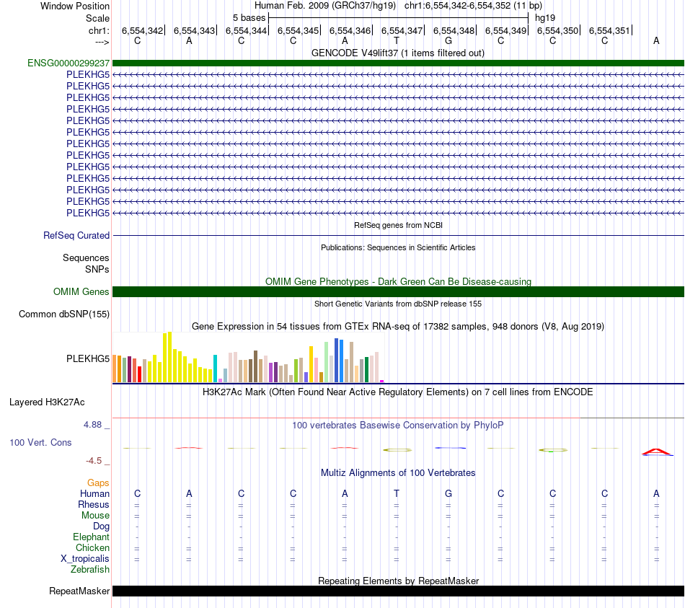Click the PLEKHG5 label beside the GTEx chart

[x=88, y=358]
